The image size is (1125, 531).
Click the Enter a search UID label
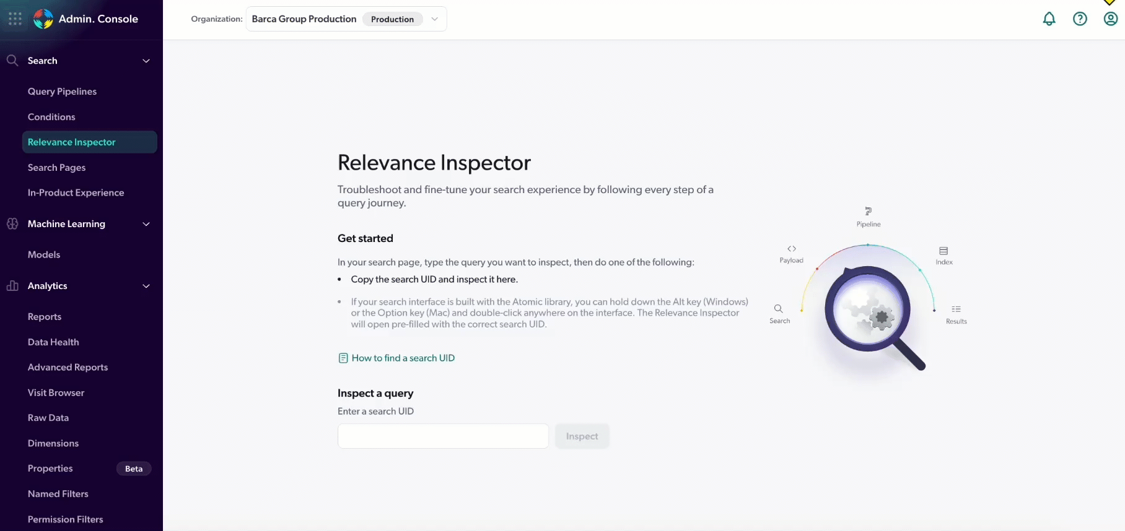375,411
